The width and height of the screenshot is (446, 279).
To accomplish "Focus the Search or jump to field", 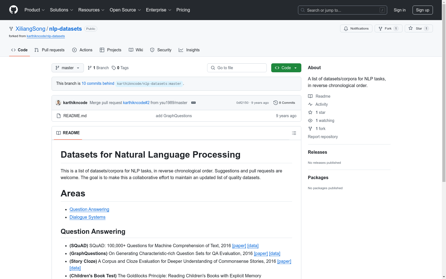I will tap(343, 10).
